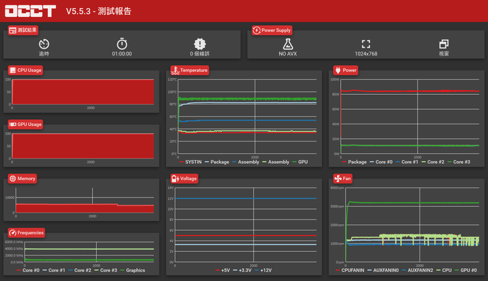Viewport: 488px width, 281px height.
Task: Click the OCCT logo in the header
Action: (30, 12)
